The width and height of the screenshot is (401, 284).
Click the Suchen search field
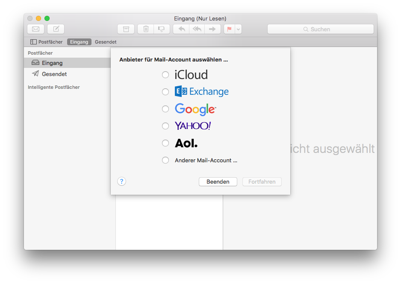pos(321,29)
